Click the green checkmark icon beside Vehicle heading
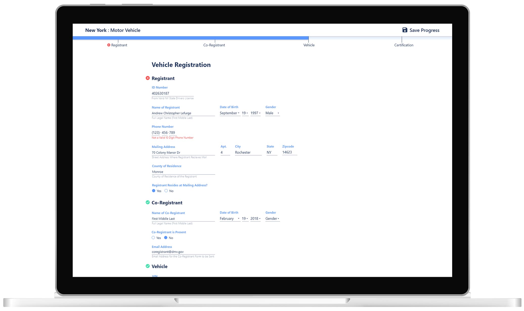This screenshot has height=311, width=524. pyautogui.click(x=148, y=266)
